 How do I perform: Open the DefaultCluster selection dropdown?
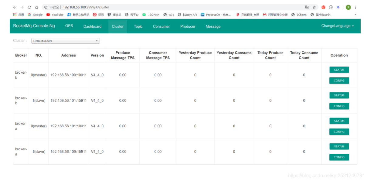66,41
